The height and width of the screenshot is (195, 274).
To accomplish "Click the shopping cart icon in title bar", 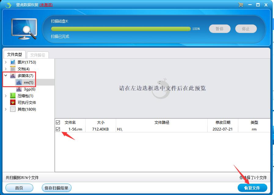I will 241,5.
